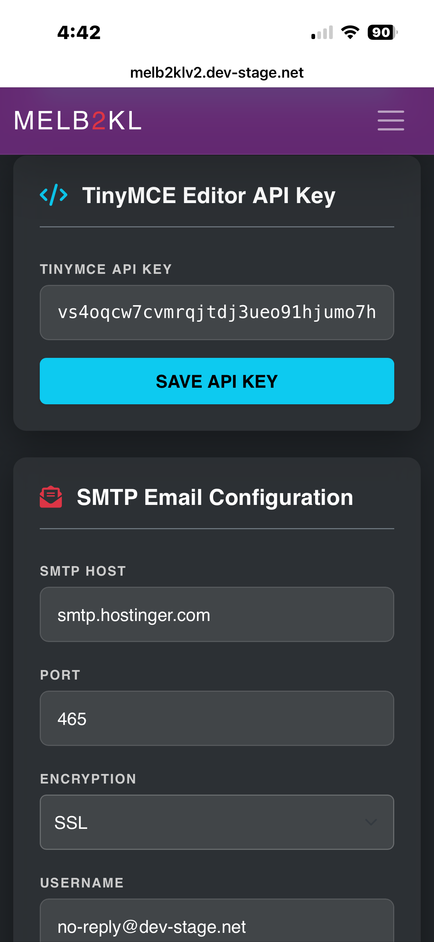The width and height of the screenshot is (434, 942).
Task: Tap the red envelope SMTP icon
Action: pos(51,497)
